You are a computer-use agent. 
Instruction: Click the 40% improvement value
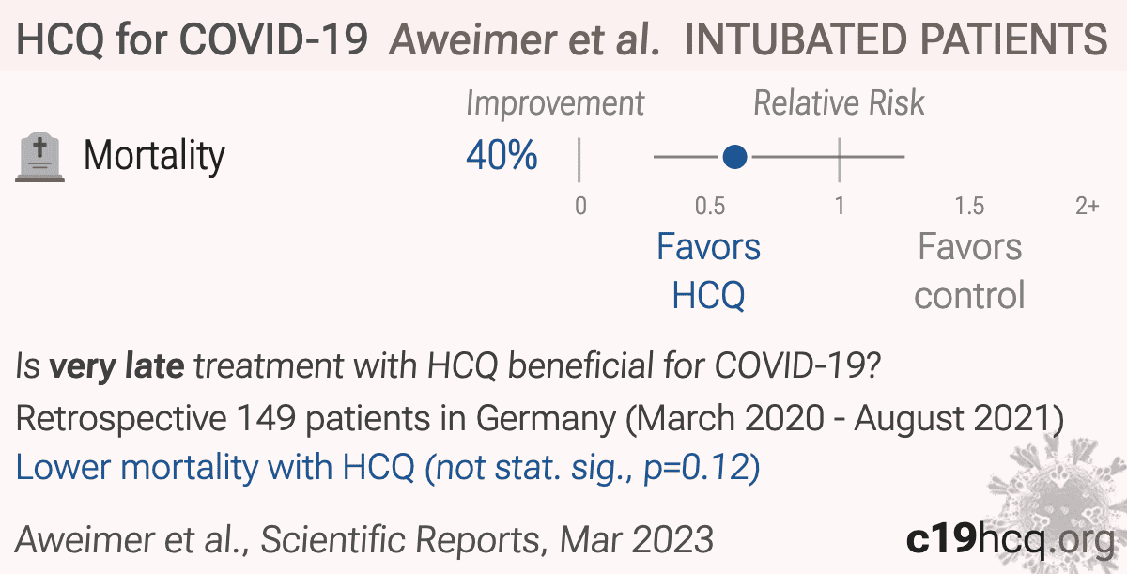(502, 156)
